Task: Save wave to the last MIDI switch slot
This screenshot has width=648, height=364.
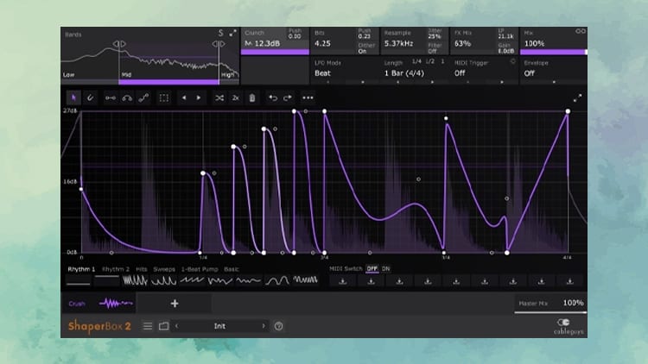Action: point(569,281)
